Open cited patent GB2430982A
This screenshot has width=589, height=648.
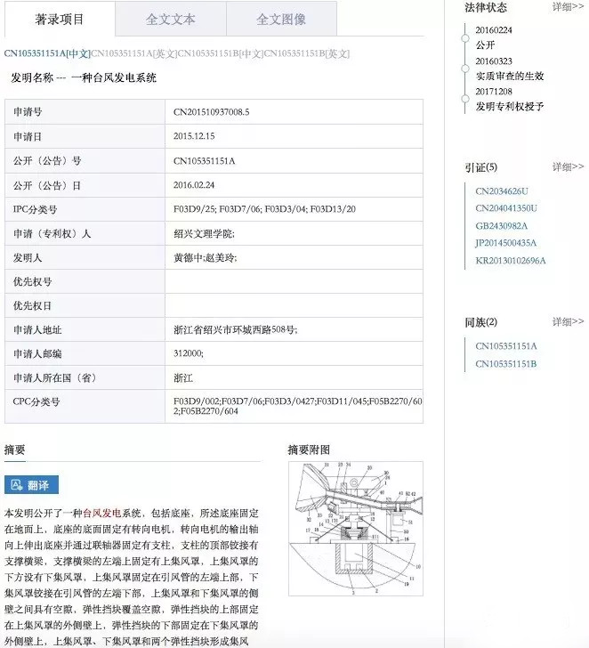(502, 226)
